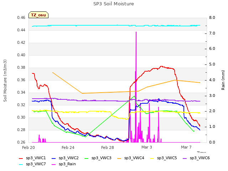Viewport: 228px width, 171px height.
Task: Click the tallest magenta rain spike peak
Action: [x=136, y=32]
